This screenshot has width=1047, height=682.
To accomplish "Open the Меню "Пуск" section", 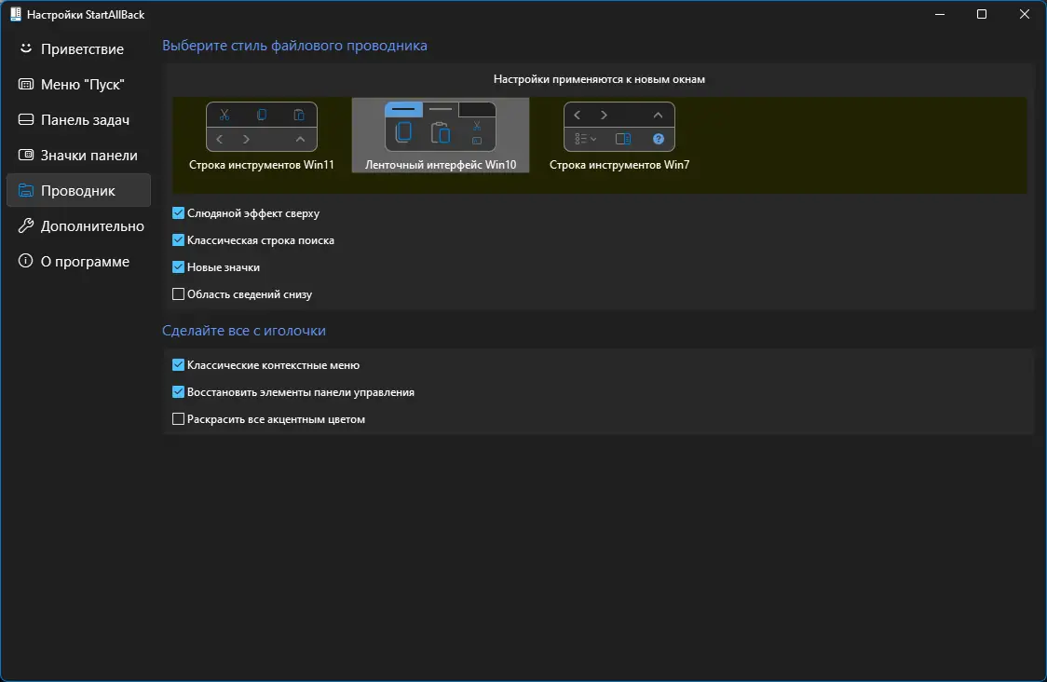I will (x=79, y=84).
